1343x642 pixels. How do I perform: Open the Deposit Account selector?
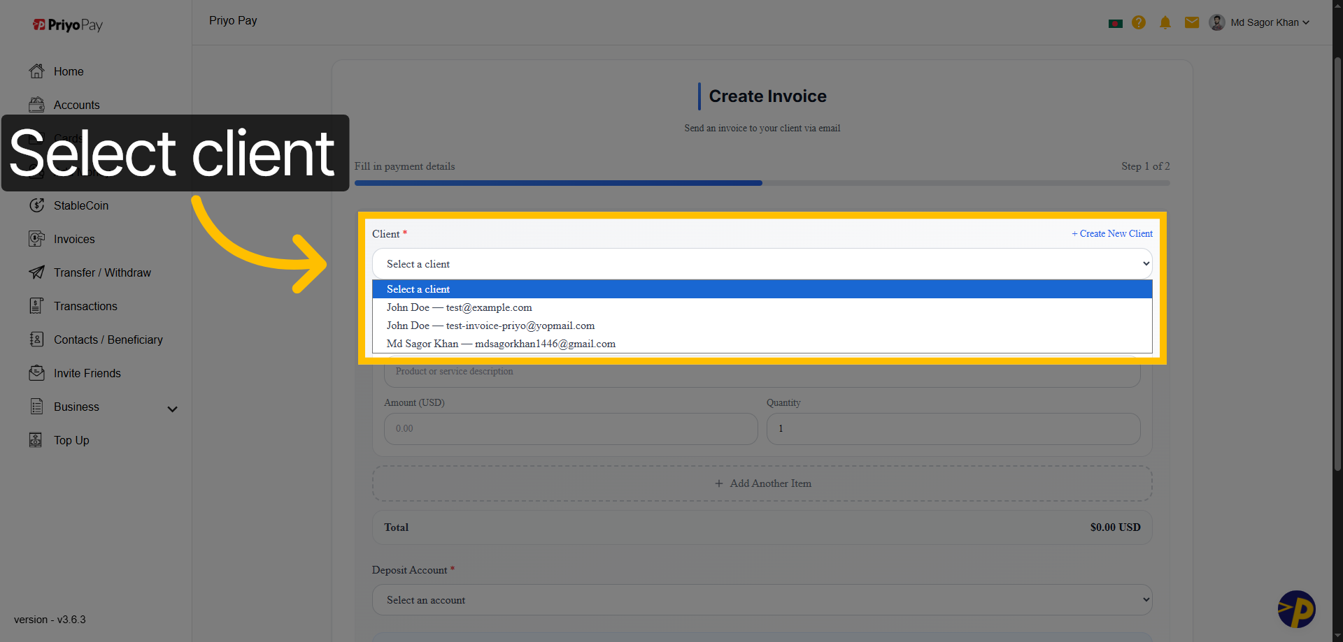point(762,599)
